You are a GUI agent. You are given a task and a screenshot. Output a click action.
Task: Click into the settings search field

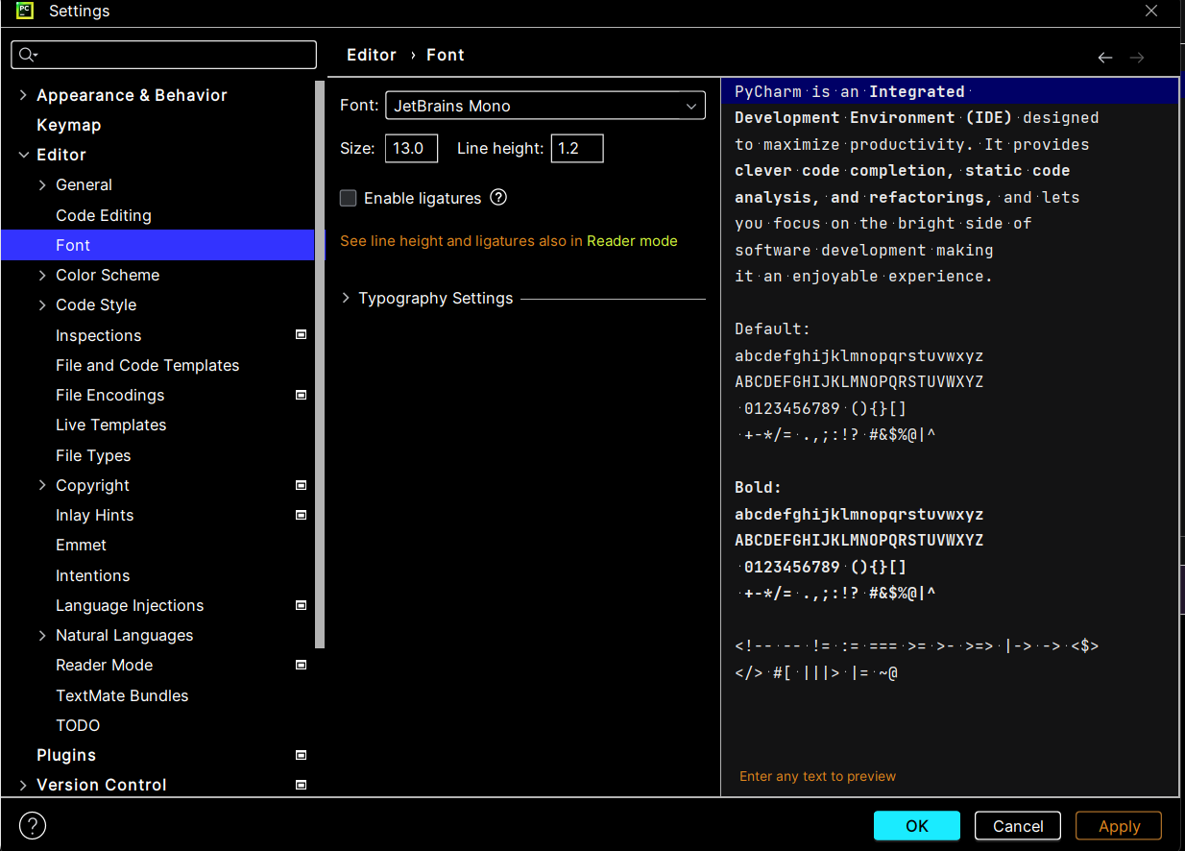pyautogui.click(x=163, y=55)
